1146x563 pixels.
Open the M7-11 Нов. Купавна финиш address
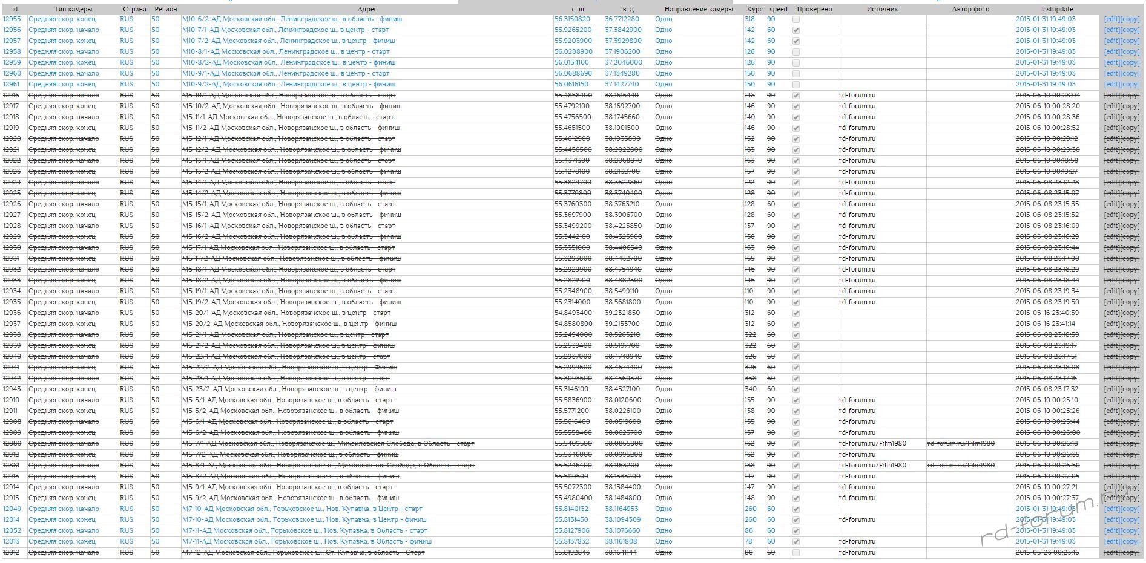point(307,542)
